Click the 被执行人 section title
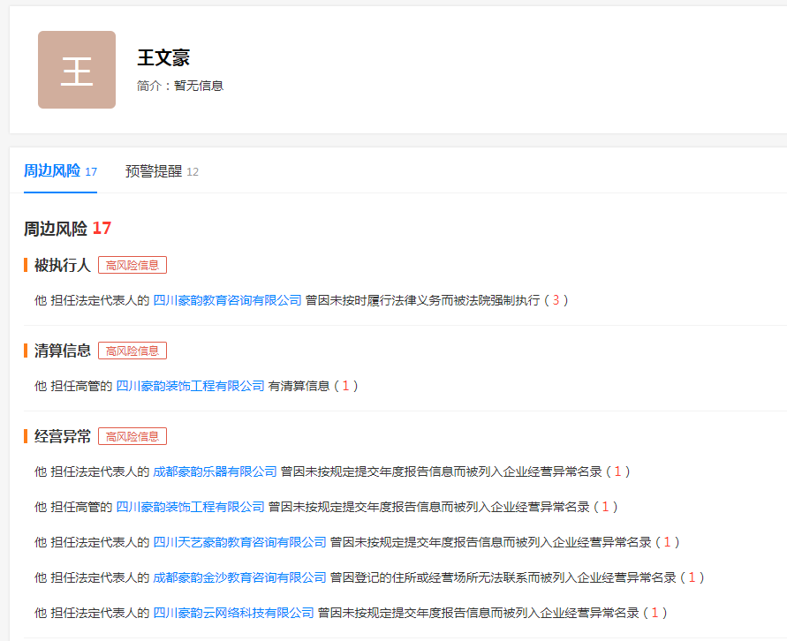Image resolution: width=787 pixels, height=641 pixels. tap(62, 266)
